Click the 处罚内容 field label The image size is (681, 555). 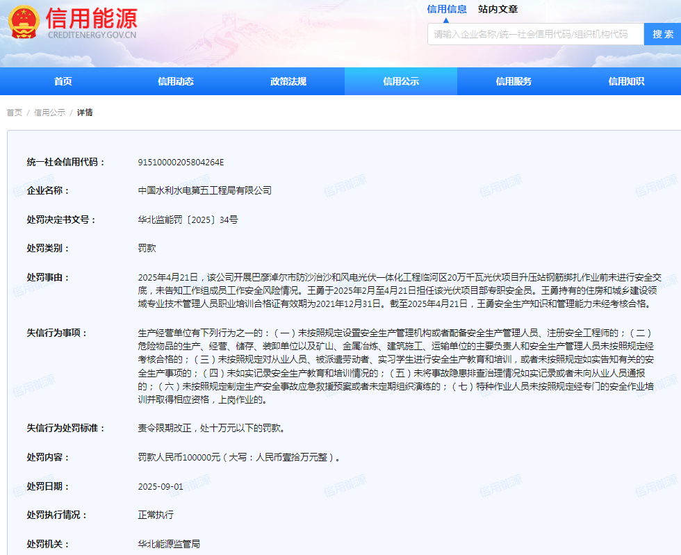48,457
